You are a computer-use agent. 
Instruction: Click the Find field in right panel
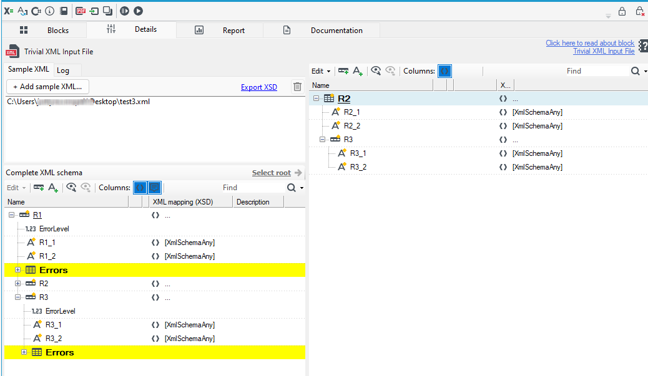[x=597, y=71]
